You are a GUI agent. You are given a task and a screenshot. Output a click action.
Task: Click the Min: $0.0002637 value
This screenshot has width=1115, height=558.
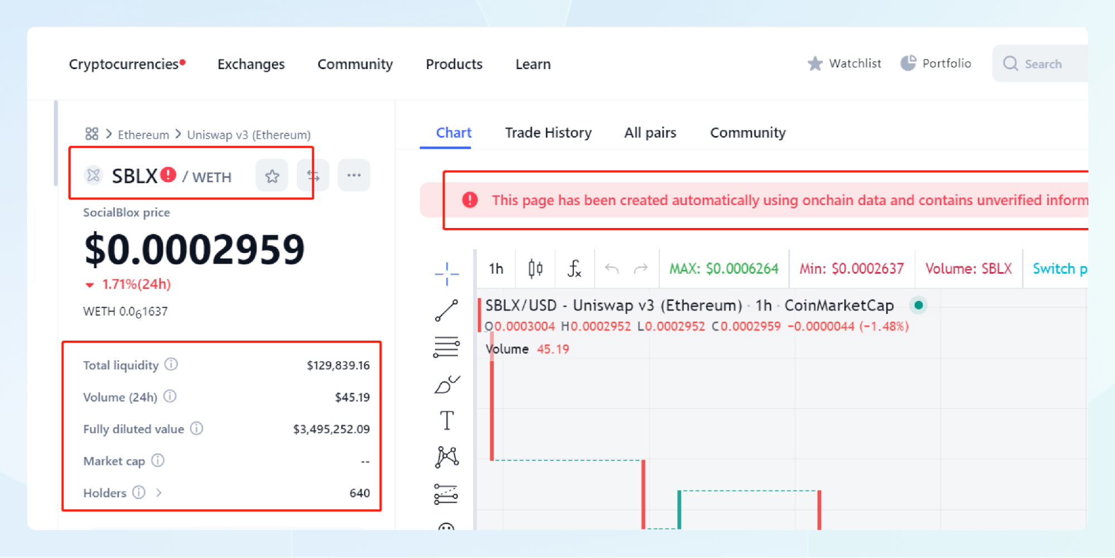coord(852,269)
